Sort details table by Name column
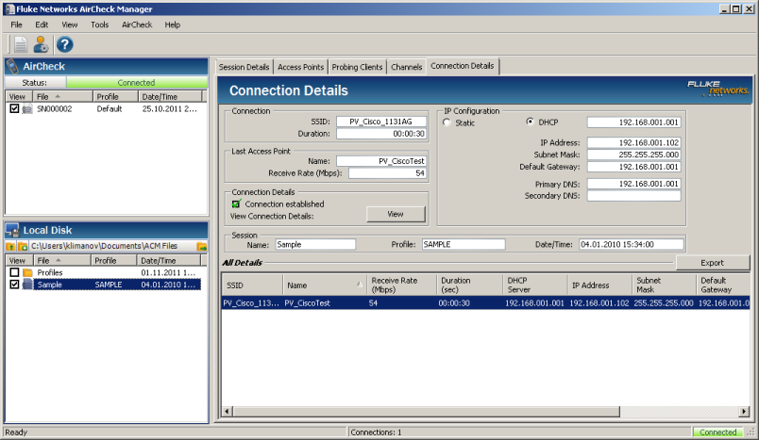The width and height of the screenshot is (759, 440). [x=325, y=285]
